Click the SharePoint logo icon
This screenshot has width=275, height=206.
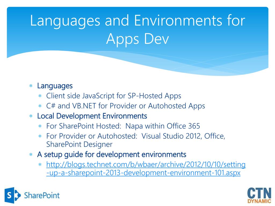click(x=12, y=195)
